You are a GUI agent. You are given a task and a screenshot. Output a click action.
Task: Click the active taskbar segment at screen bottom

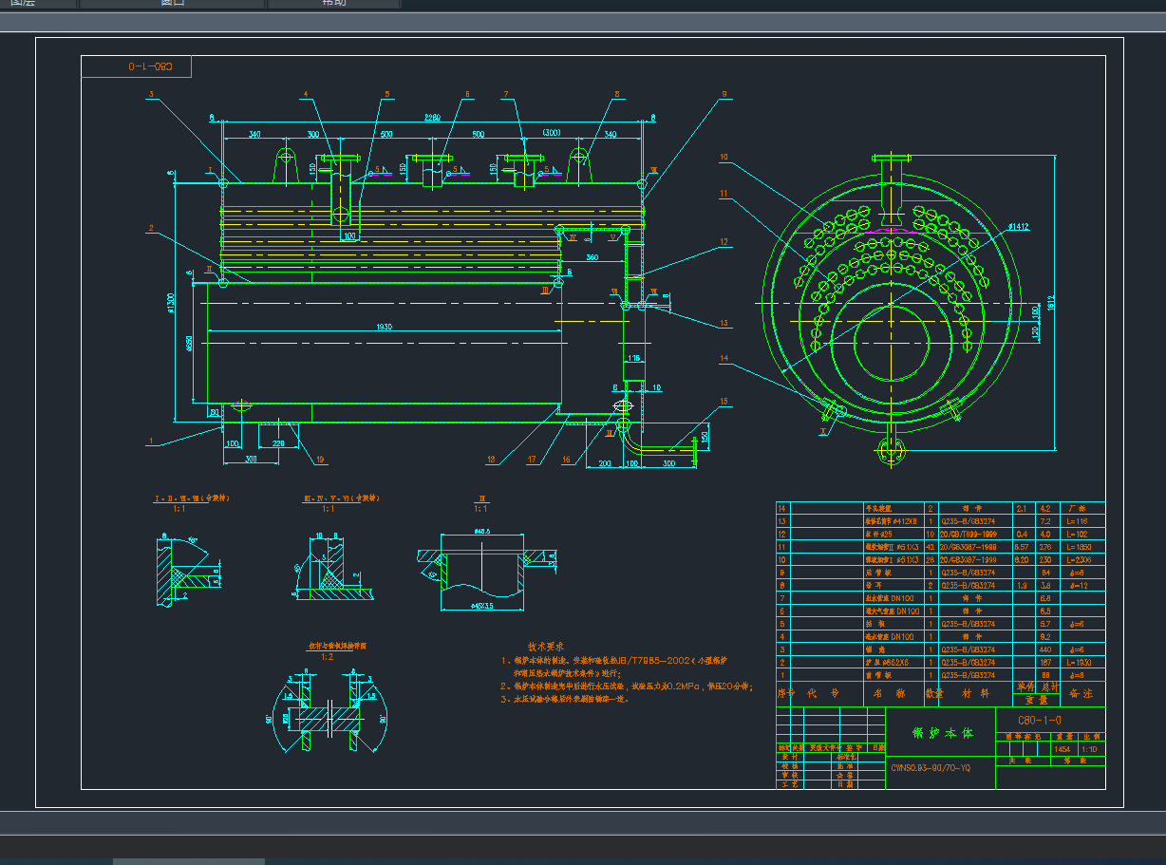(x=188, y=859)
